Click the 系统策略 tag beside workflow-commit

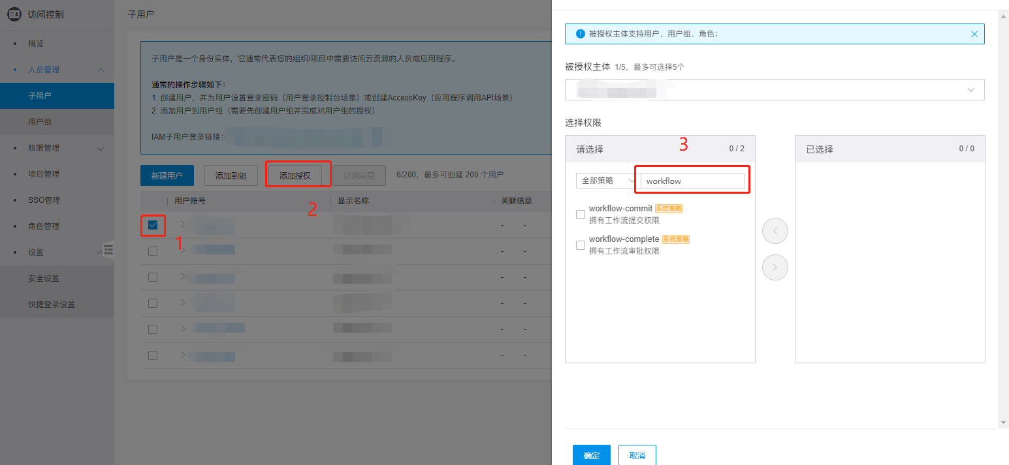[x=669, y=209]
